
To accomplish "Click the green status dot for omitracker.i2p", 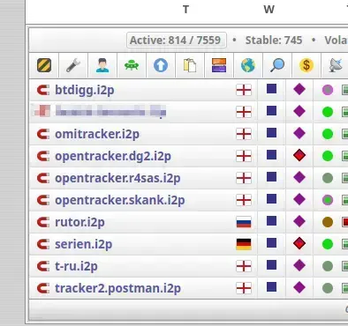I will [328, 134].
